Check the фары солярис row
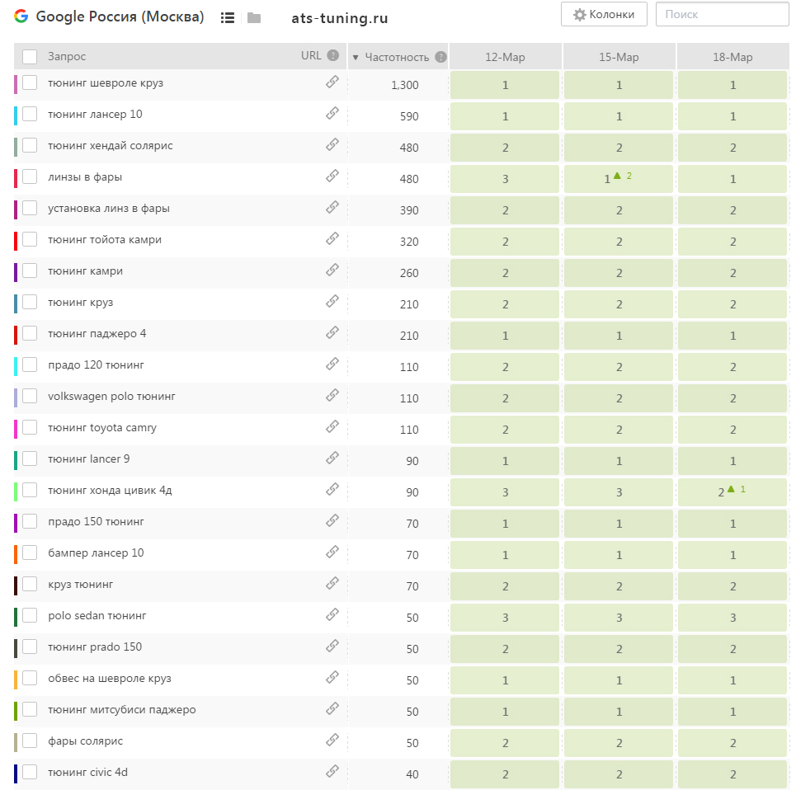Screen dimensions: 796x790 (30, 741)
